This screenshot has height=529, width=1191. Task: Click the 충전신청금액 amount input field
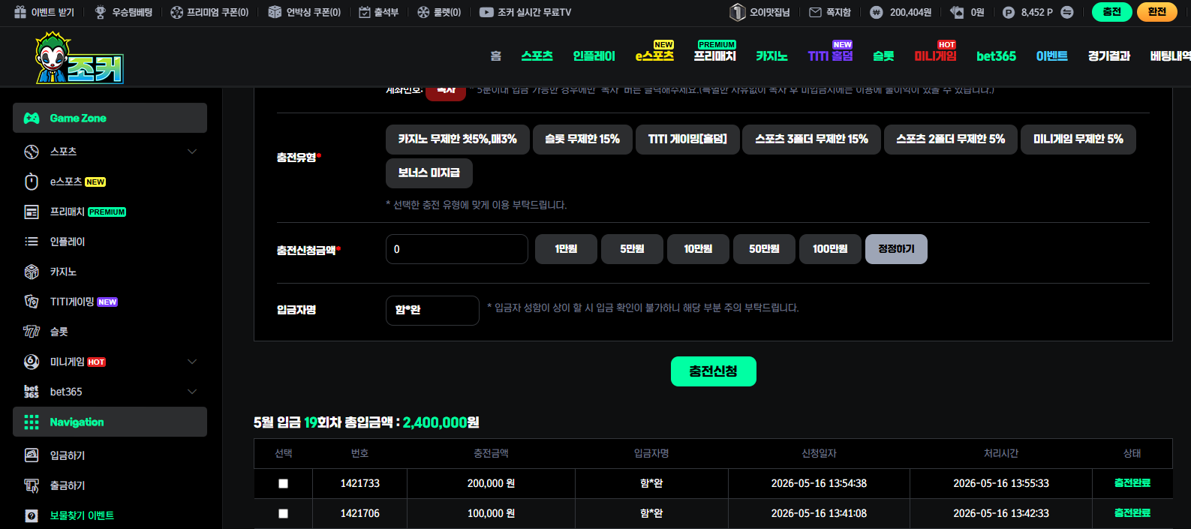point(456,249)
